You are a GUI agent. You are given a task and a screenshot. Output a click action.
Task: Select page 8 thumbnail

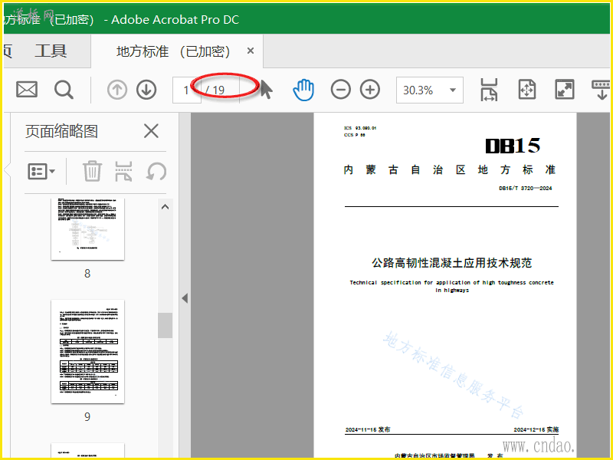87,228
